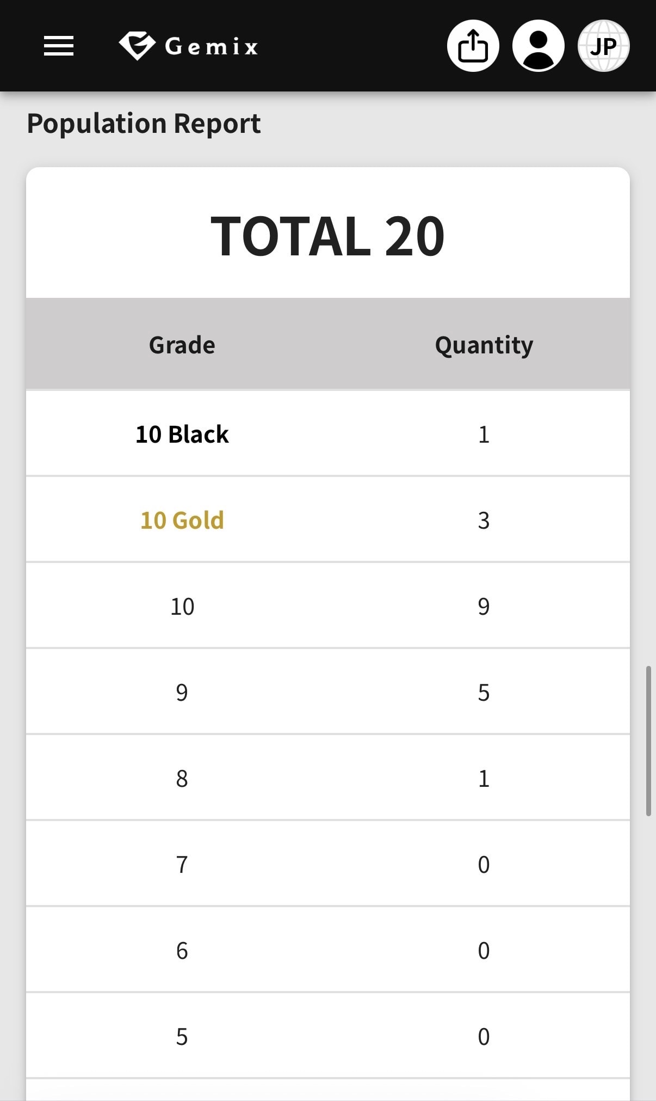The width and height of the screenshot is (656, 1101).
Task: Click the Gemix brand name text
Action: pyautogui.click(x=212, y=46)
